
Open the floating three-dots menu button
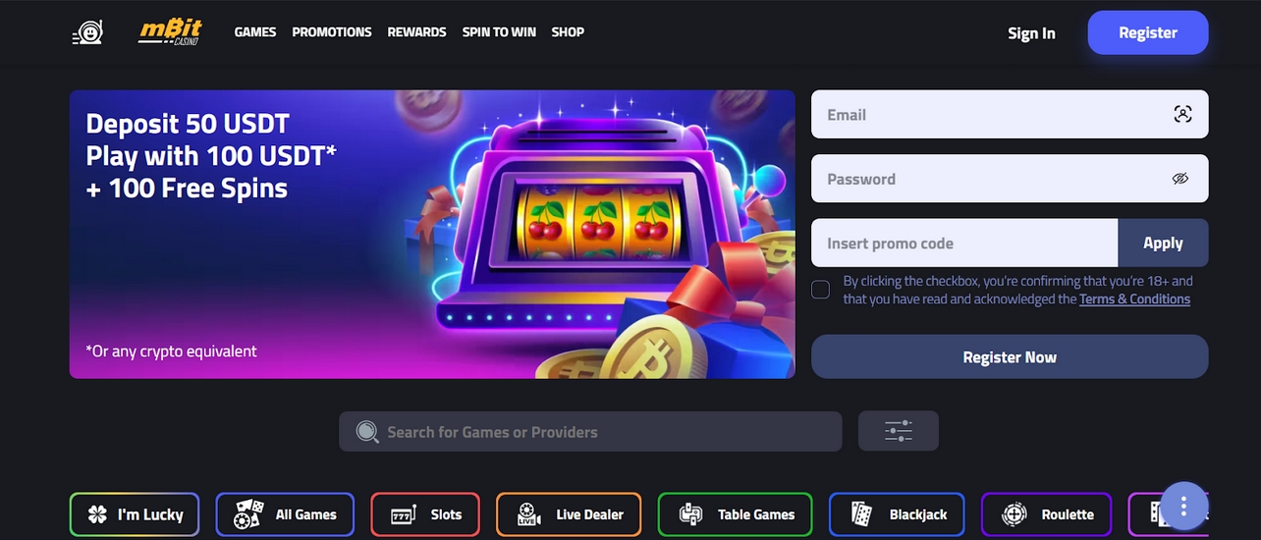point(1184,507)
